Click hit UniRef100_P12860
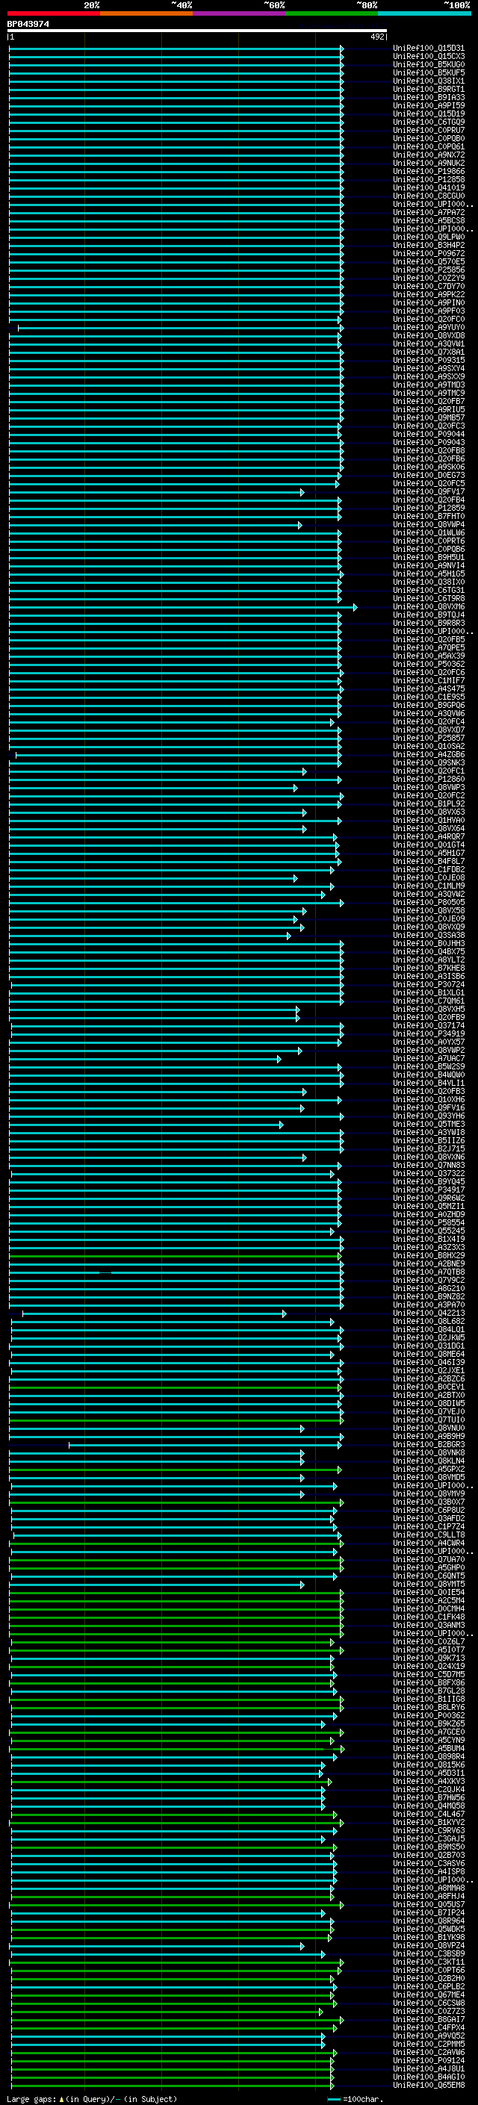Viewport: 478px width, 2105px height. (x=429, y=780)
